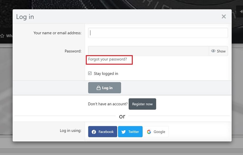
Task: Click the "Don't have an account?" text
Action: tap(108, 104)
